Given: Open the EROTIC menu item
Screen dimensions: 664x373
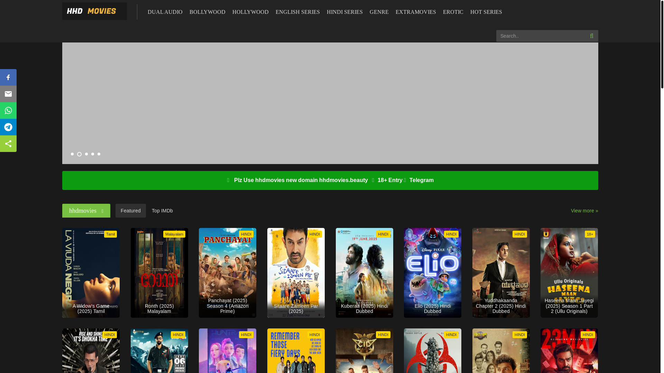Looking at the screenshot, I should click(x=453, y=12).
